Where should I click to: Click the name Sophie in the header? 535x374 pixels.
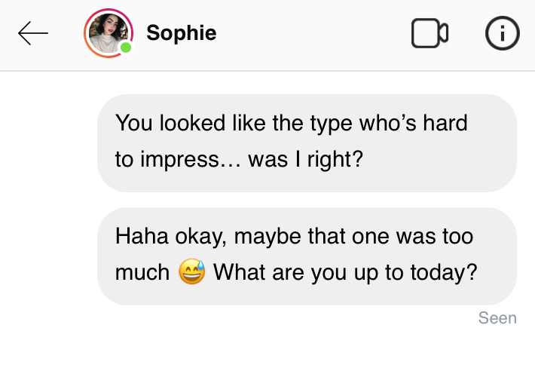181,33
